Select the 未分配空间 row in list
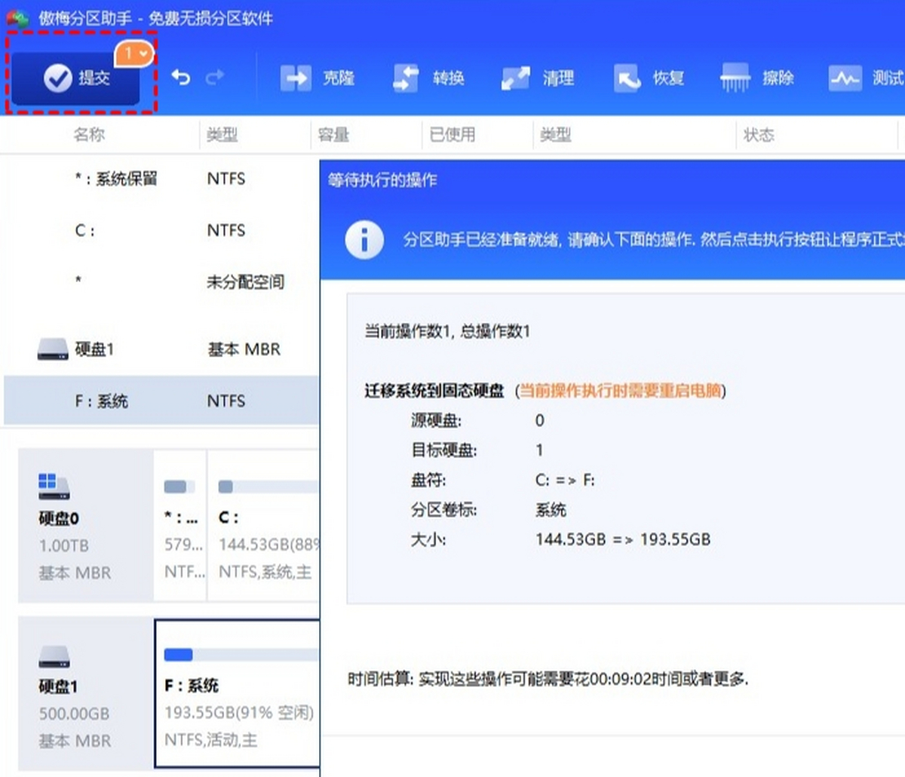Image resolution: width=905 pixels, height=777 pixels. point(161,281)
